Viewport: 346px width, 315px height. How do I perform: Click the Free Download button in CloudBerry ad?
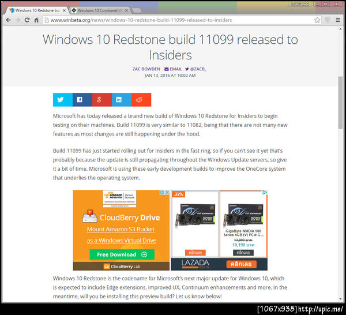coord(122,254)
